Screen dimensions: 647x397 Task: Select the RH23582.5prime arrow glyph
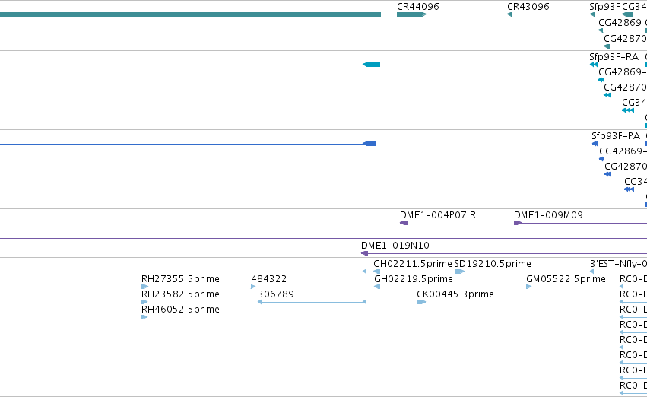(144, 302)
